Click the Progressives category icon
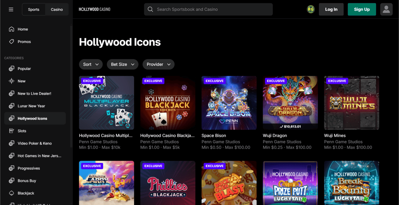The image size is (399, 205). (x=12, y=168)
